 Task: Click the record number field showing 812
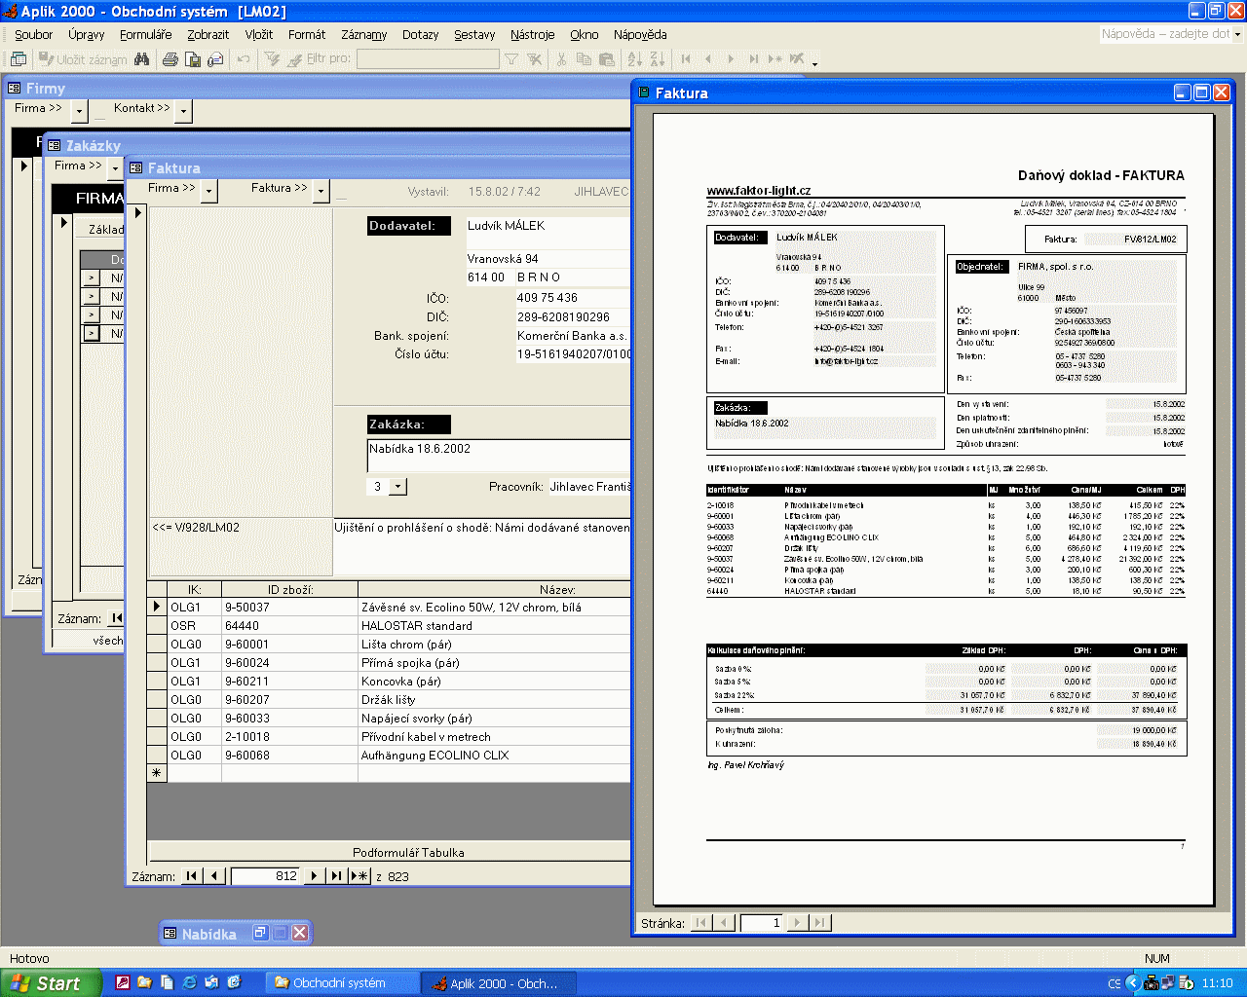(265, 876)
